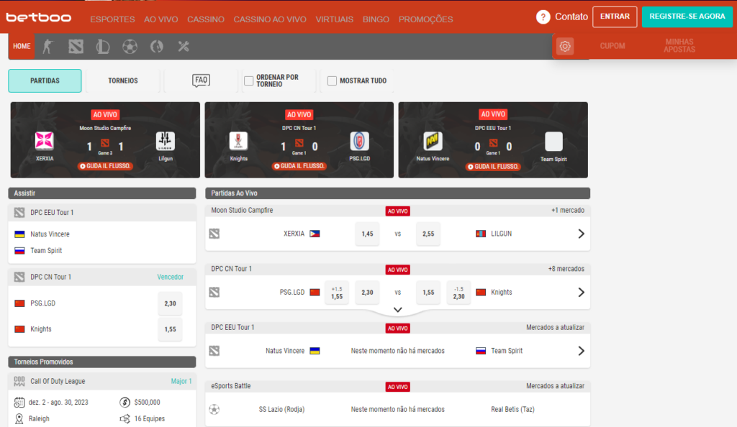
Task: Click the Entrar login button
Action: click(x=615, y=17)
